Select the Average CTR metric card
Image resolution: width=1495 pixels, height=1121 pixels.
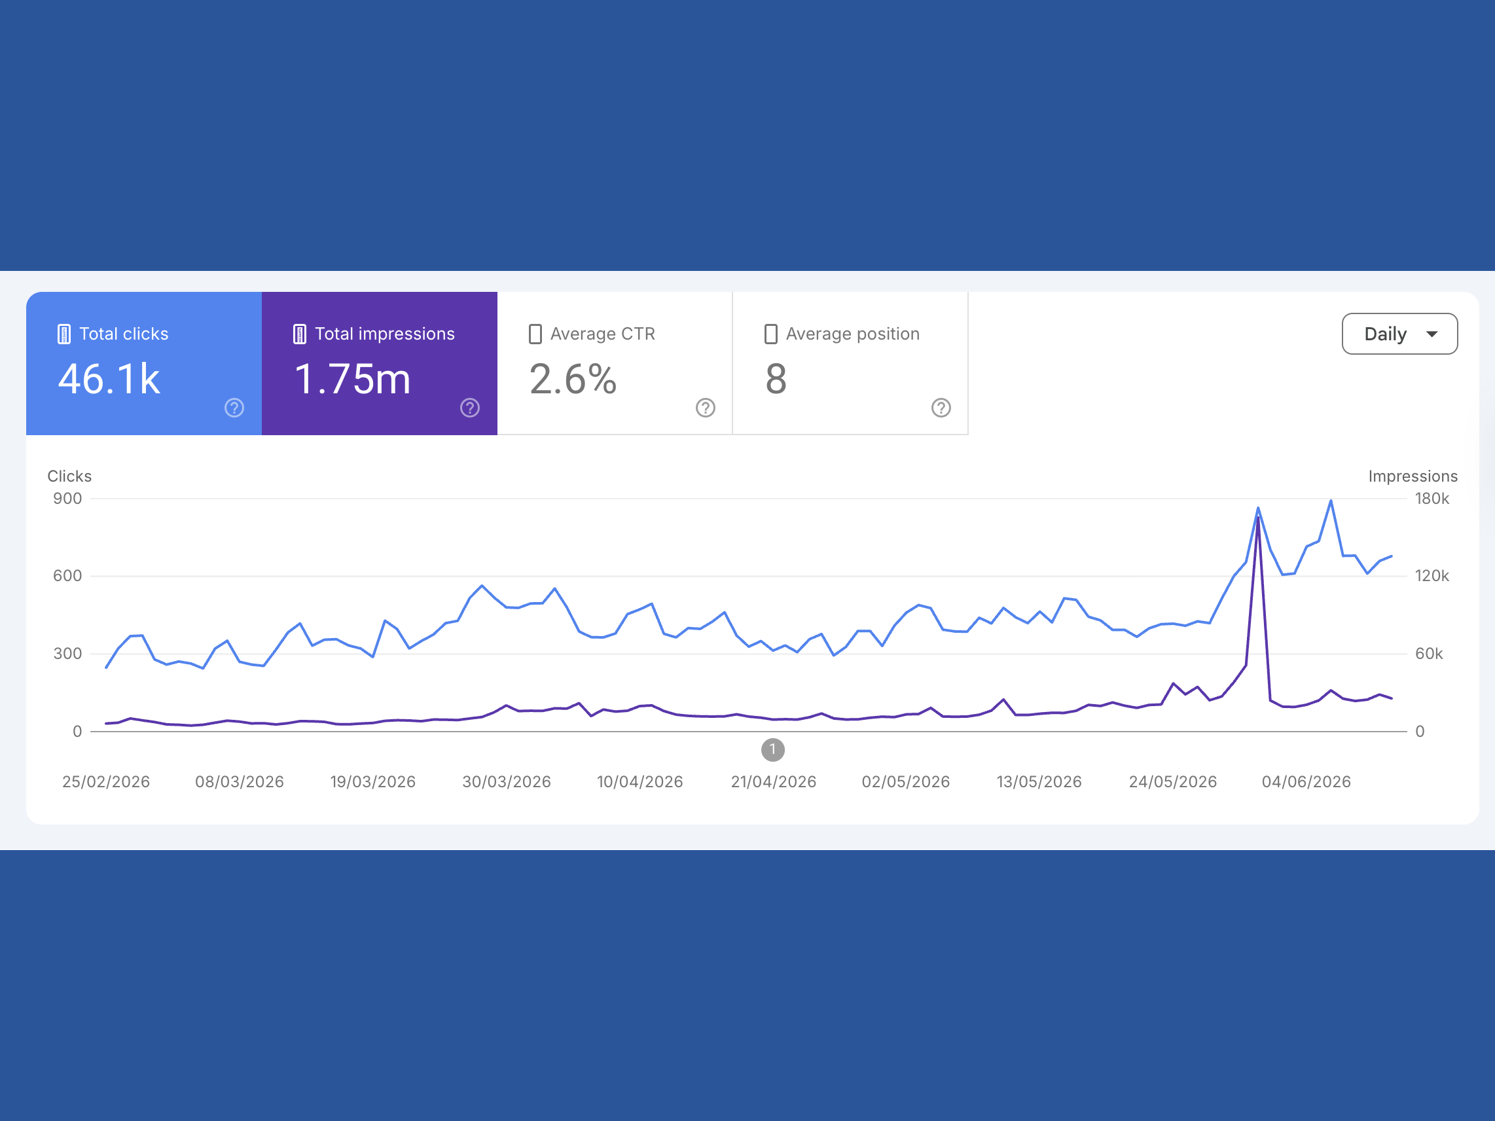[x=615, y=364]
